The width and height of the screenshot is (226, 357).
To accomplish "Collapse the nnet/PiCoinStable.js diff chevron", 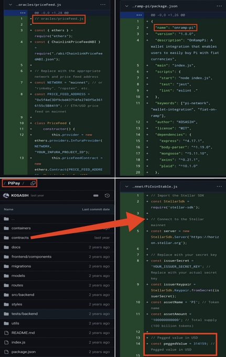I will (126, 187).
